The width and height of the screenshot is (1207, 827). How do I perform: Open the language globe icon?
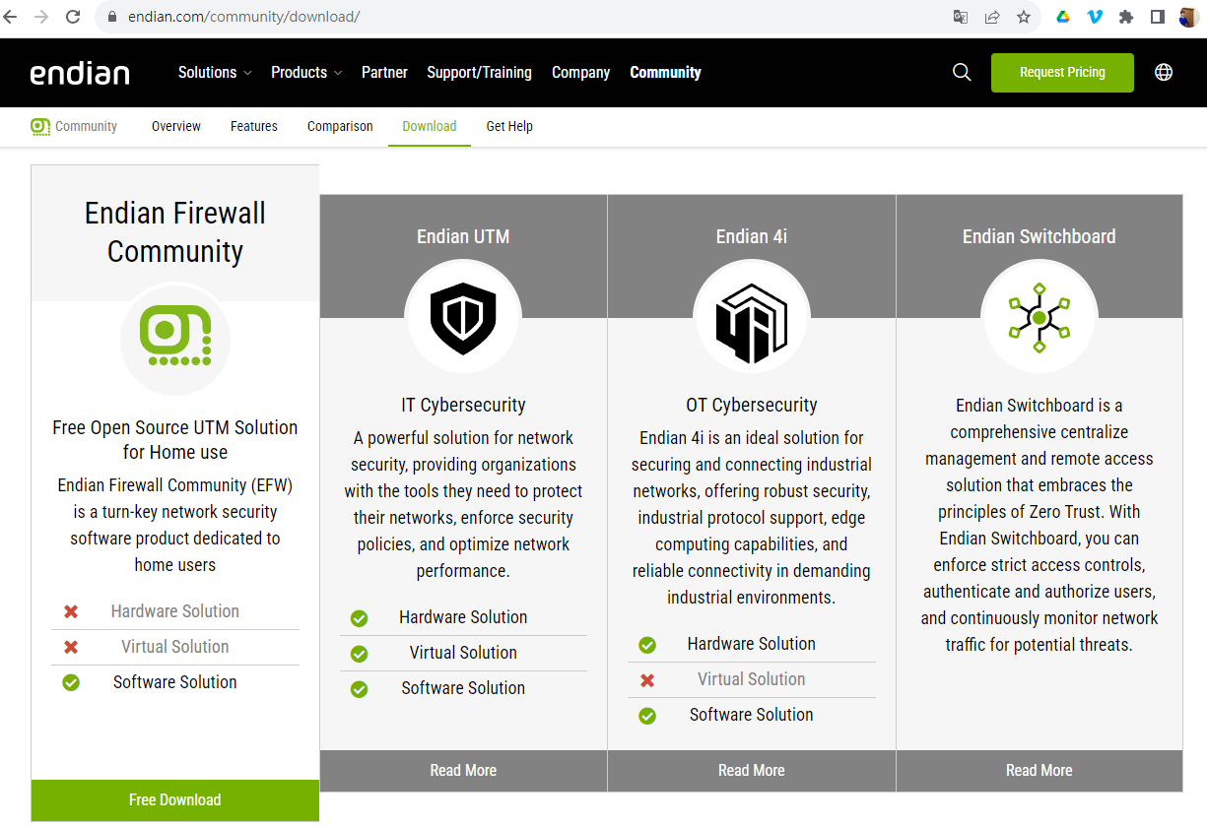[x=1164, y=72]
